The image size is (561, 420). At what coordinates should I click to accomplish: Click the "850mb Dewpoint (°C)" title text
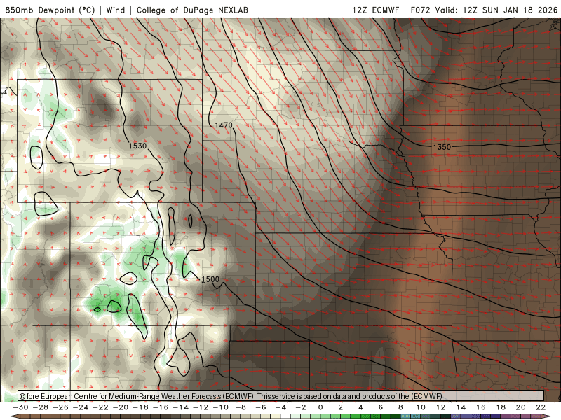[x=50, y=10]
